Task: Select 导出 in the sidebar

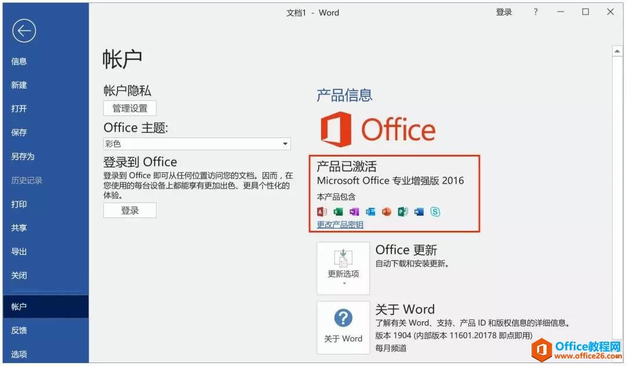Action: [19, 252]
